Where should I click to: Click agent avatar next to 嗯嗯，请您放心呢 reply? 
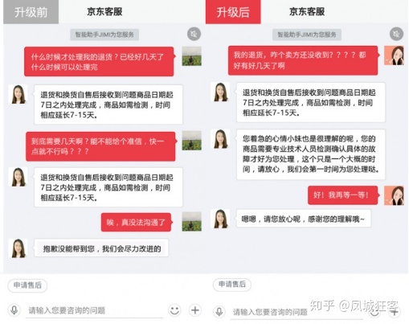point(220,219)
